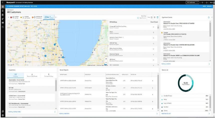Screen dimensions: 215x118
Task: Open the alarms bell icon in sidebar
Action: pos(2,11)
